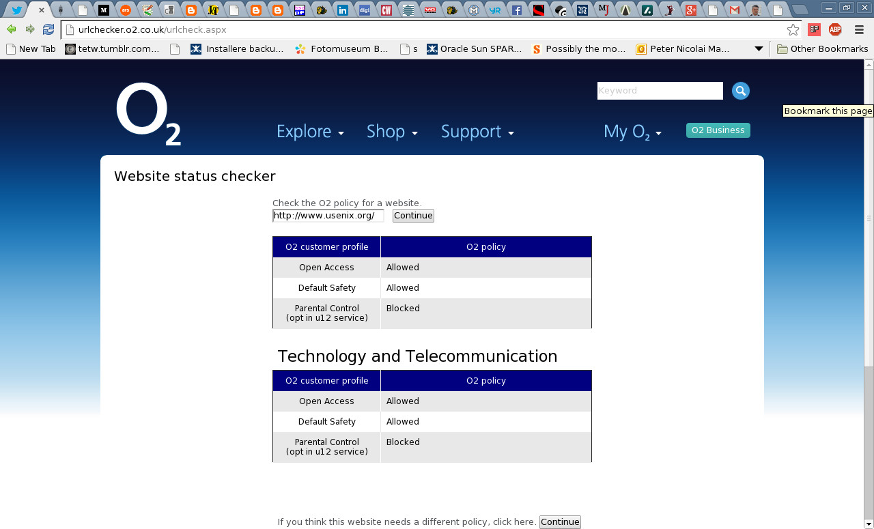Image resolution: width=874 pixels, height=529 pixels.
Task: Switch to the Gmail tab
Action: 734,10
